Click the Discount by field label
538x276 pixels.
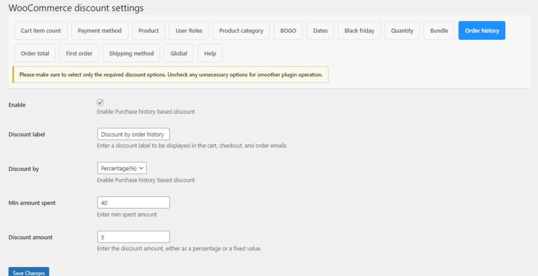click(24, 169)
